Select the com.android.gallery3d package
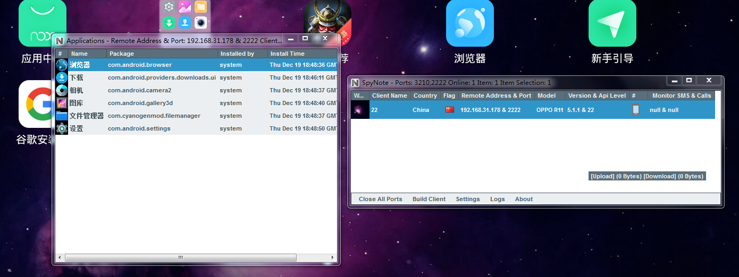This screenshot has height=277, width=739. 140,103
